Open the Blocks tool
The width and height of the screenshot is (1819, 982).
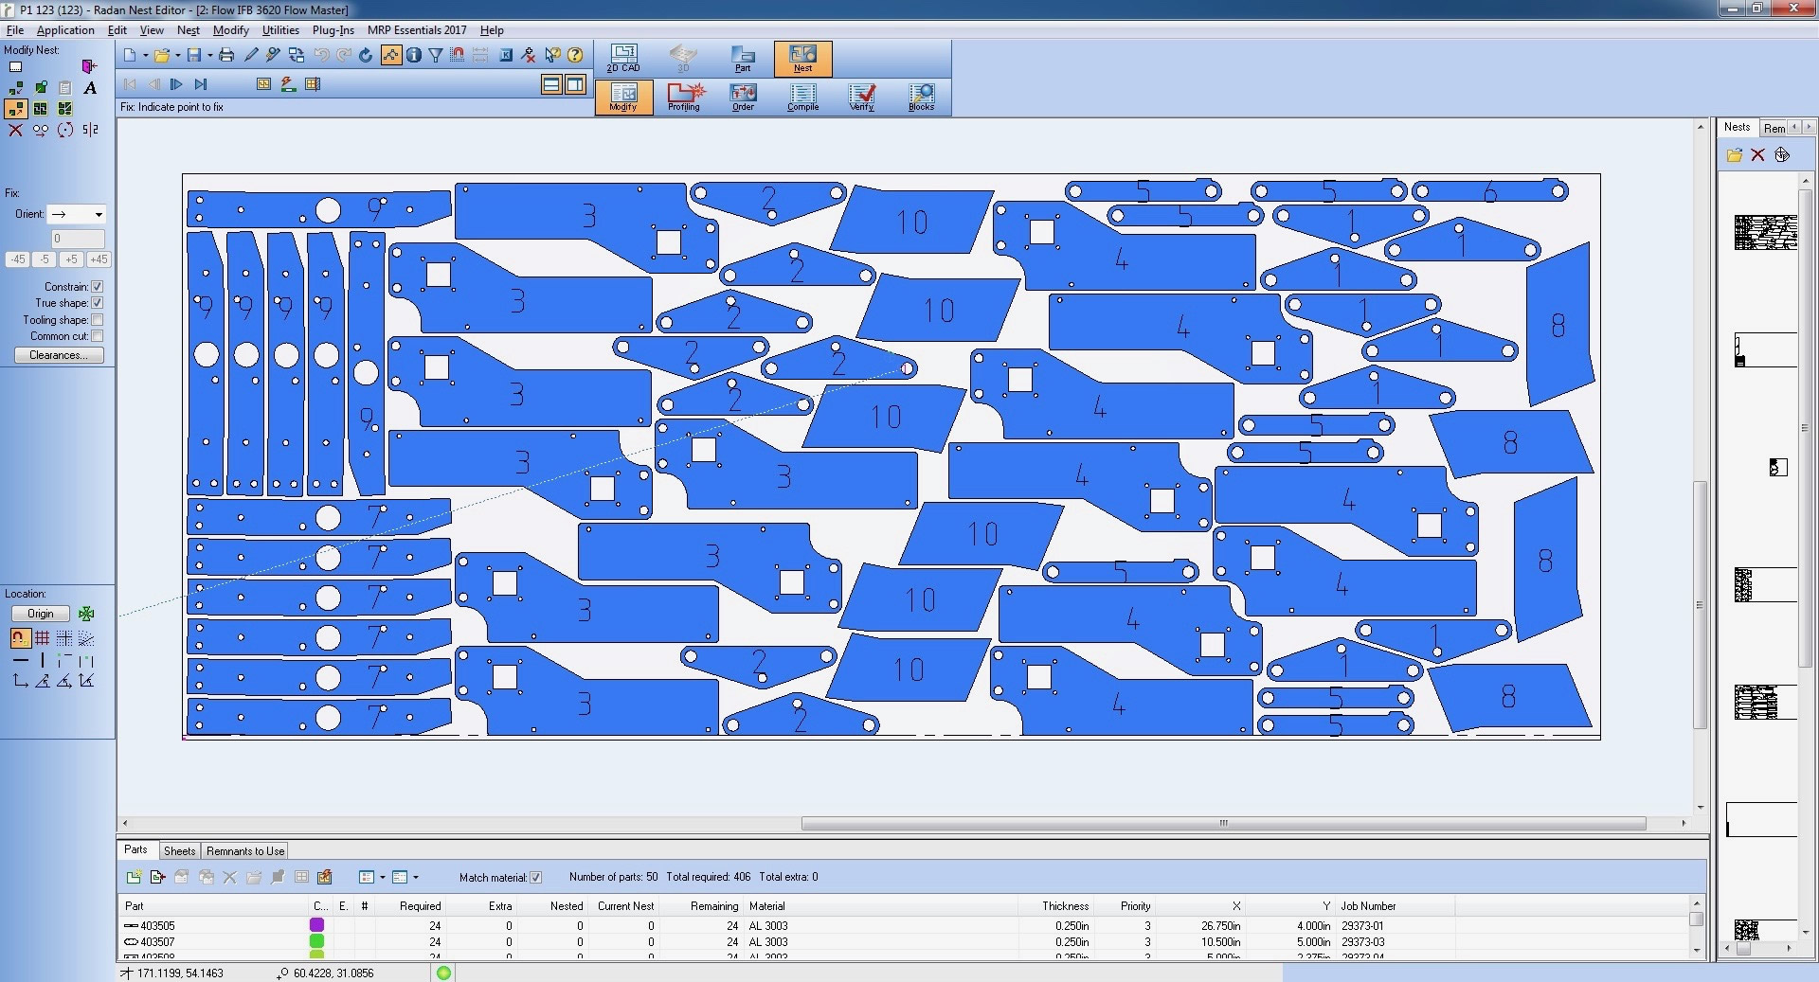(921, 97)
